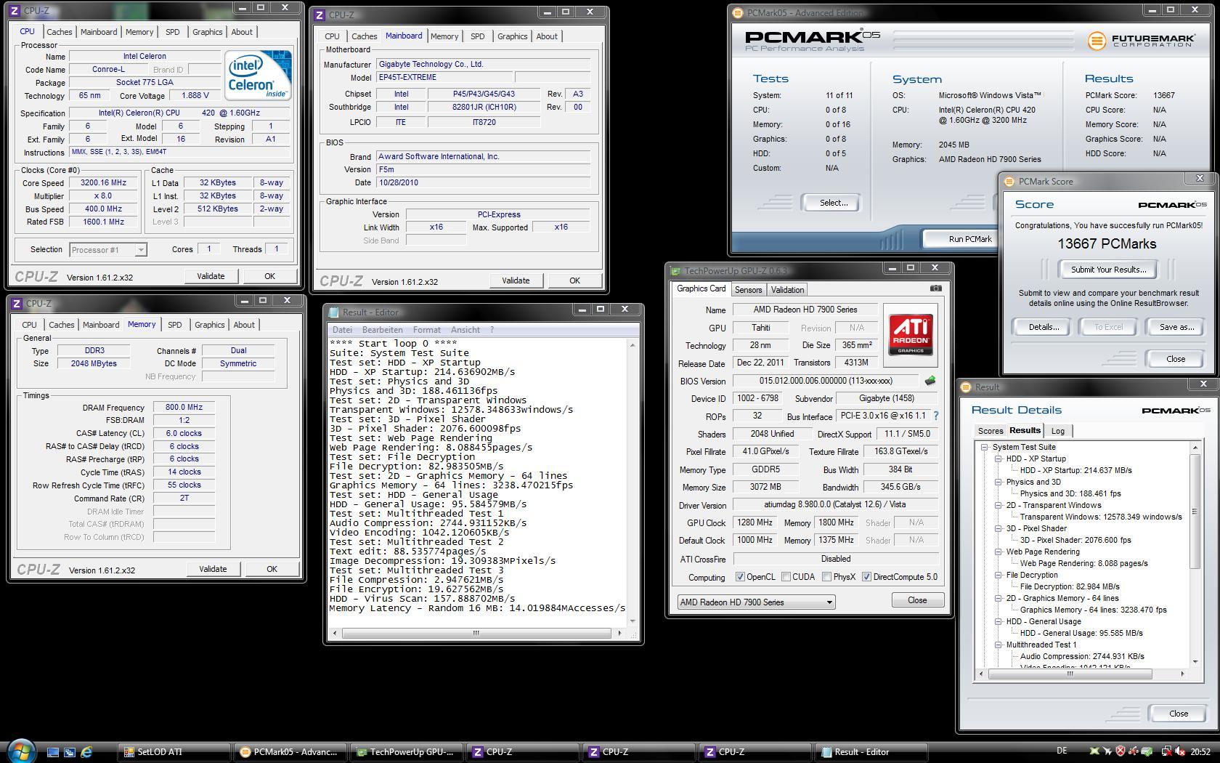Switch to Sensors tab in GPU-Z
Screen dimensions: 1220x763
748,290
